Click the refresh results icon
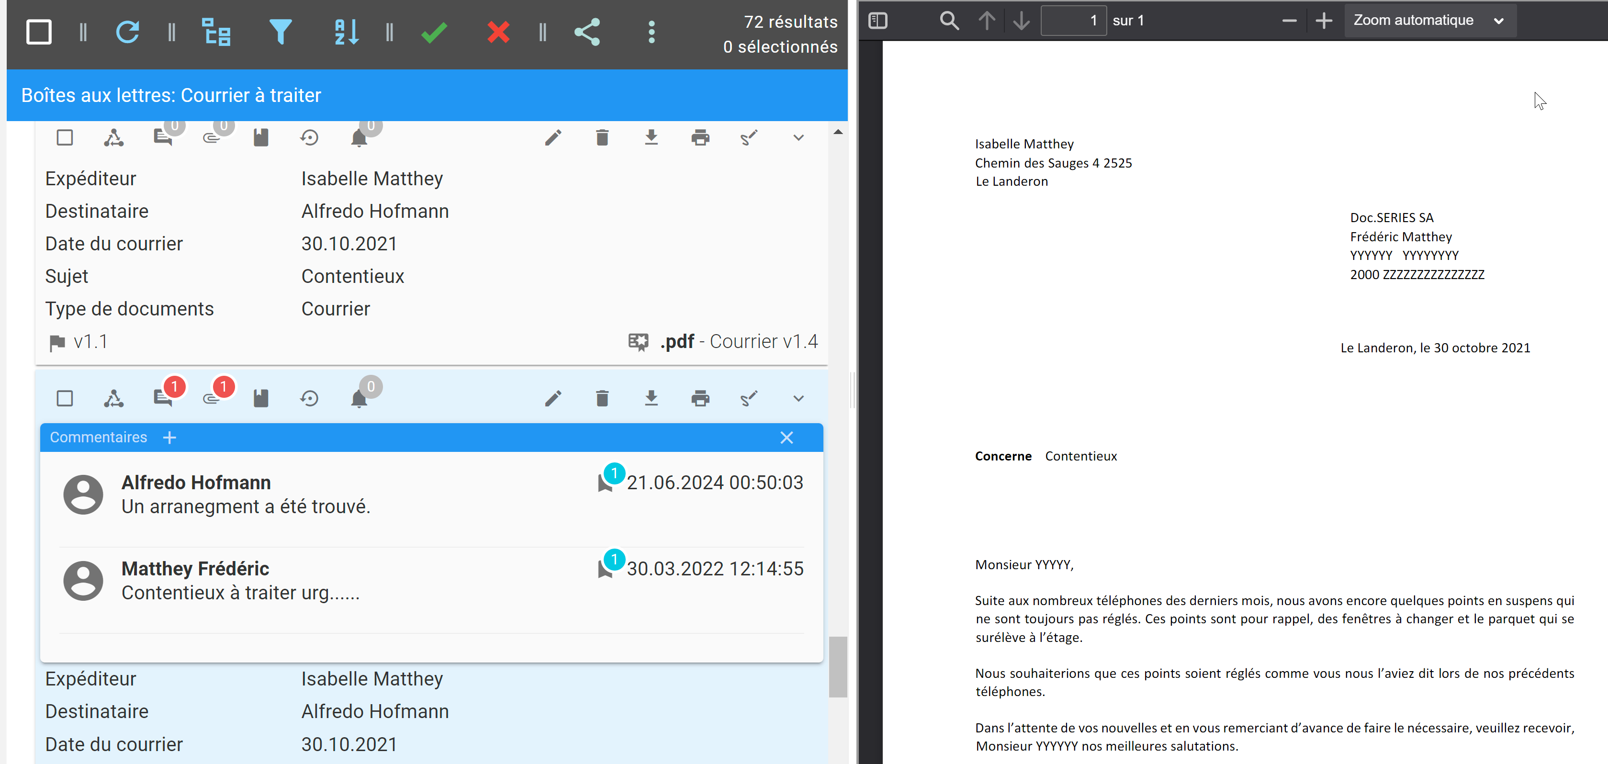 (127, 32)
